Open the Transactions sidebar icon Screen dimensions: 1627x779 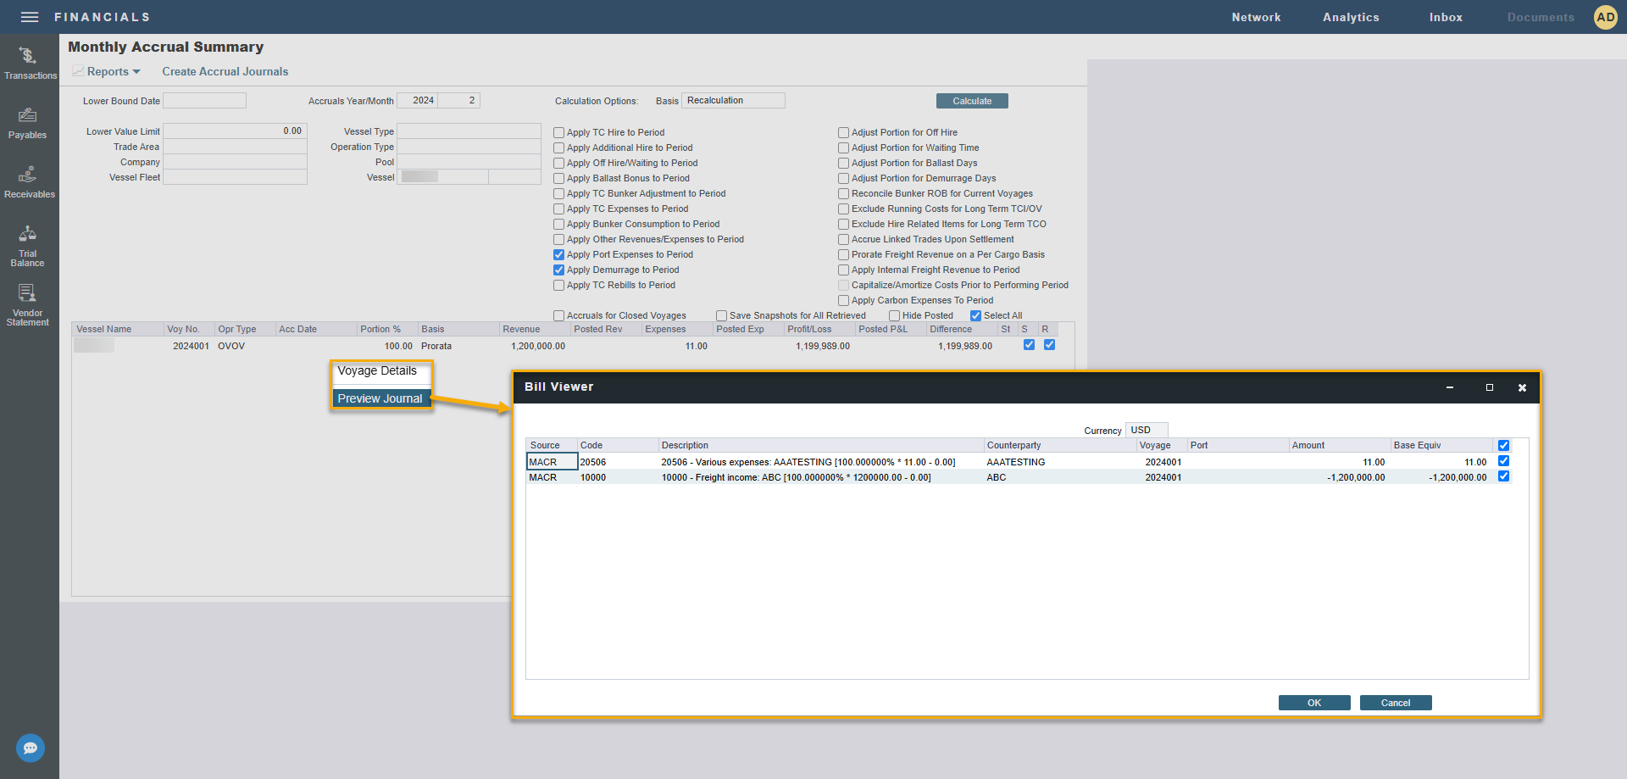click(29, 63)
